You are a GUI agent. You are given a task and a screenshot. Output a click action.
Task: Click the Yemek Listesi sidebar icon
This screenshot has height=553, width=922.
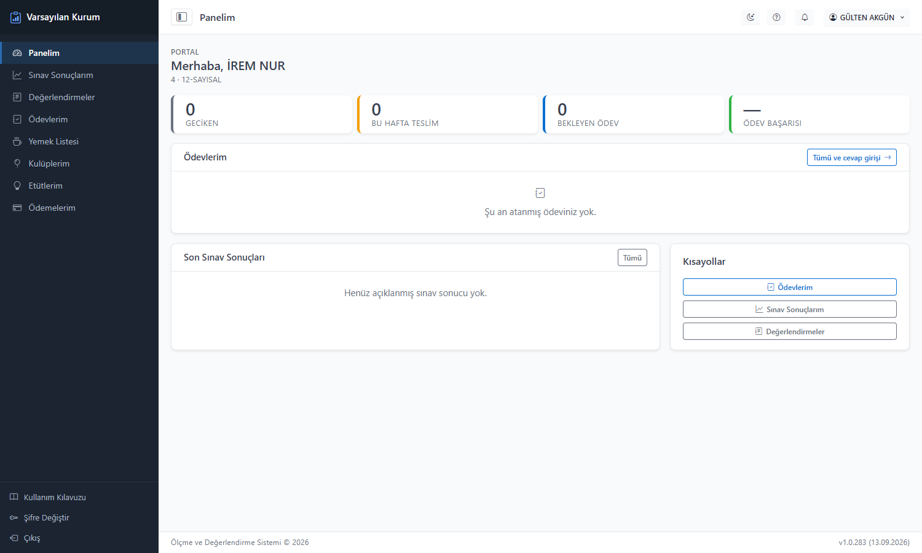[17, 141]
